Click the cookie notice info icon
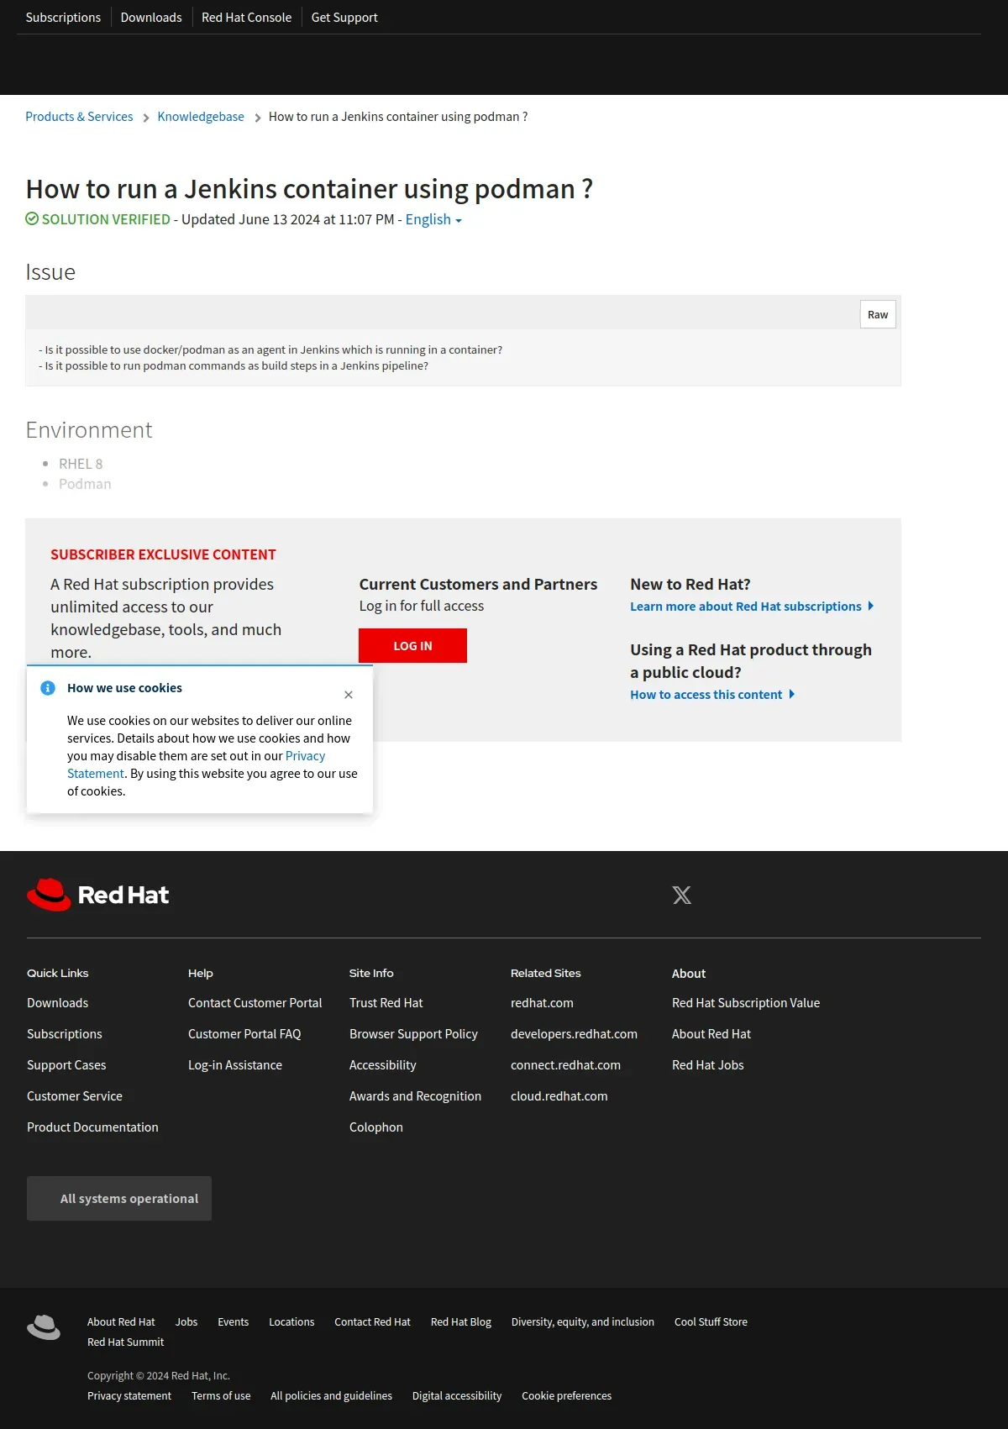The image size is (1008, 1429). [48, 688]
